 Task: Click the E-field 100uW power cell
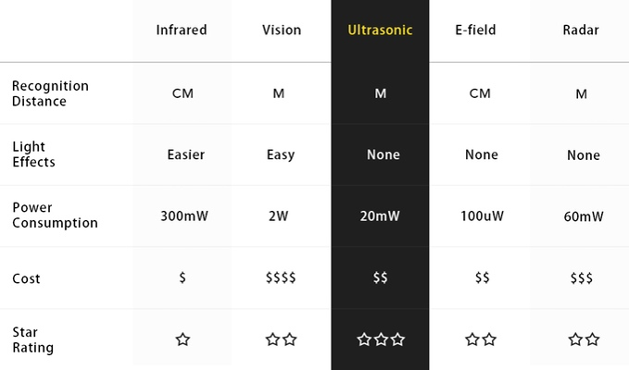pyautogui.click(x=481, y=216)
